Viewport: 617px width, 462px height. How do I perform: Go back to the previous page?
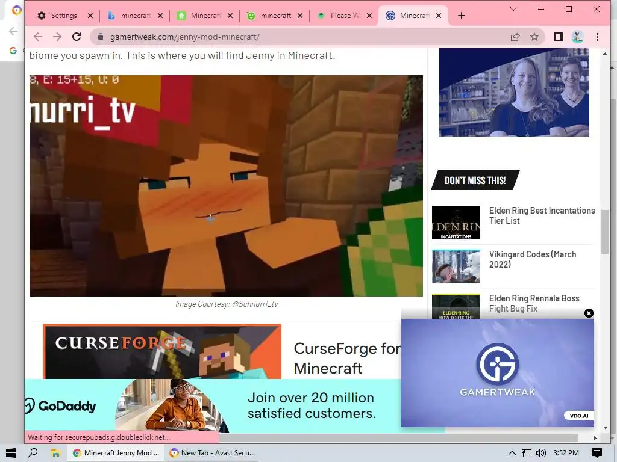coord(38,37)
